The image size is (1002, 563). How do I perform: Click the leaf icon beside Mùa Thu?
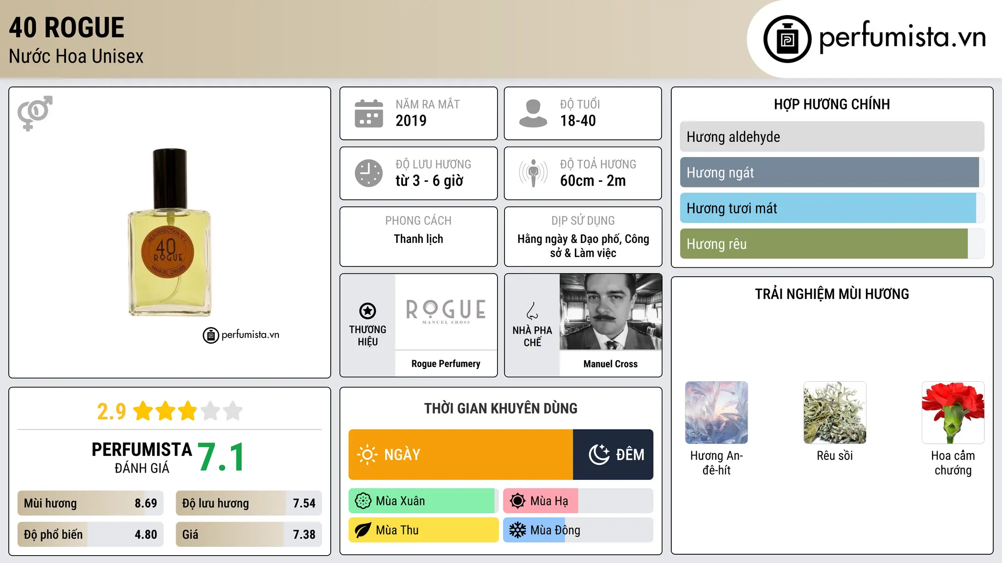pyautogui.click(x=363, y=530)
